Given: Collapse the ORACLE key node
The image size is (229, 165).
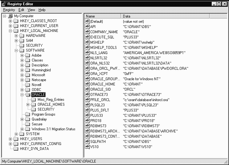Looking at the screenshot, I should (x=22, y=95).
